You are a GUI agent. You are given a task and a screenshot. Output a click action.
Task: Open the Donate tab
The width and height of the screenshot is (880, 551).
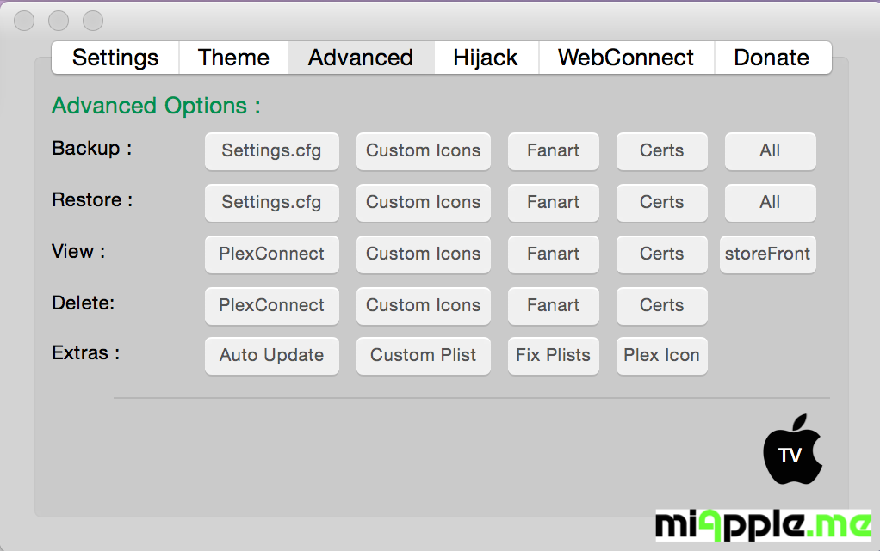[x=772, y=58]
